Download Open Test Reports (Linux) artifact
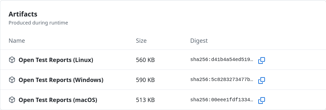 (x=56, y=60)
